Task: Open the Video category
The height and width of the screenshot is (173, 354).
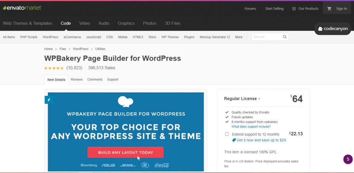Action: coord(85,23)
